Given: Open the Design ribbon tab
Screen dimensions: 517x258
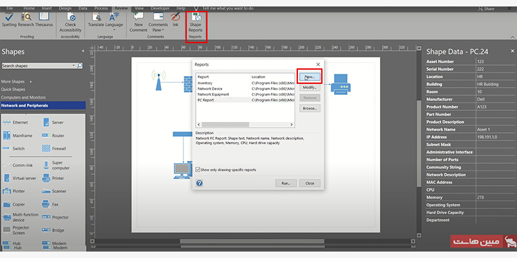Looking at the screenshot, I should pyautogui.click(x=65, y=9).
